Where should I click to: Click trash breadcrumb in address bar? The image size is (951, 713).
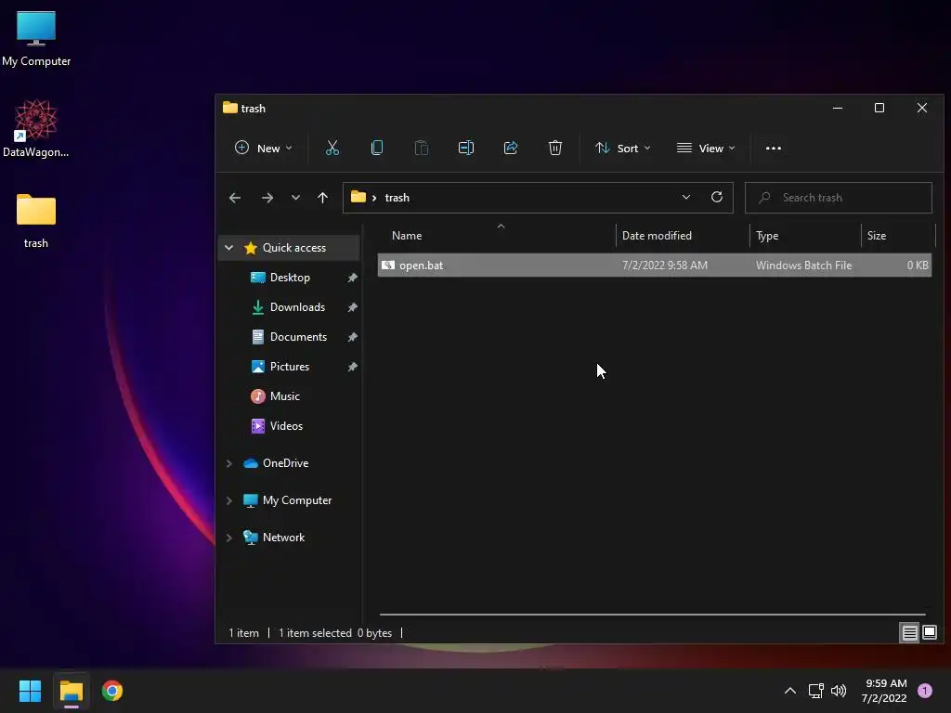point(397,198)
